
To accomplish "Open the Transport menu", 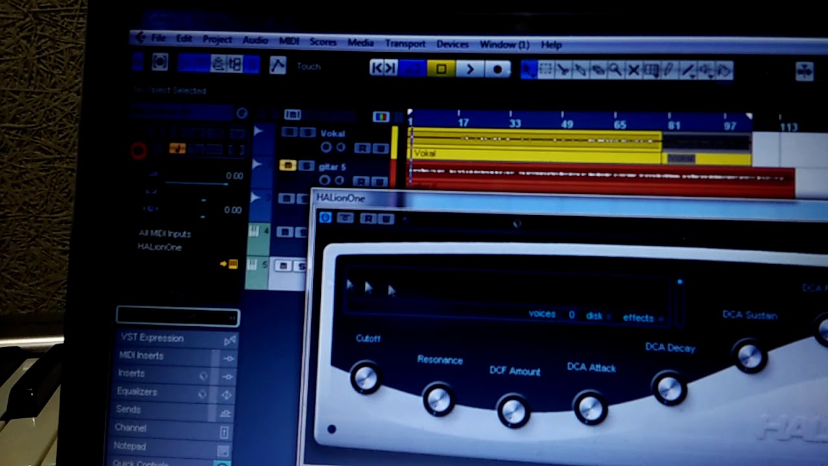I will (x=406, y=43).
